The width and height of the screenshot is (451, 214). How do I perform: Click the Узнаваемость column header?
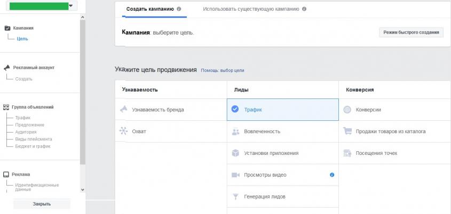[140, 90]
